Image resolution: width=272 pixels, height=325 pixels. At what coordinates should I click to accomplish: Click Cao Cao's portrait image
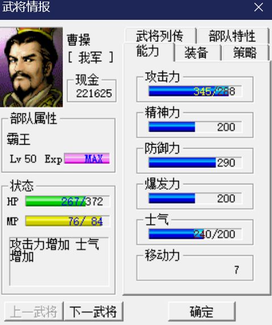31,67
